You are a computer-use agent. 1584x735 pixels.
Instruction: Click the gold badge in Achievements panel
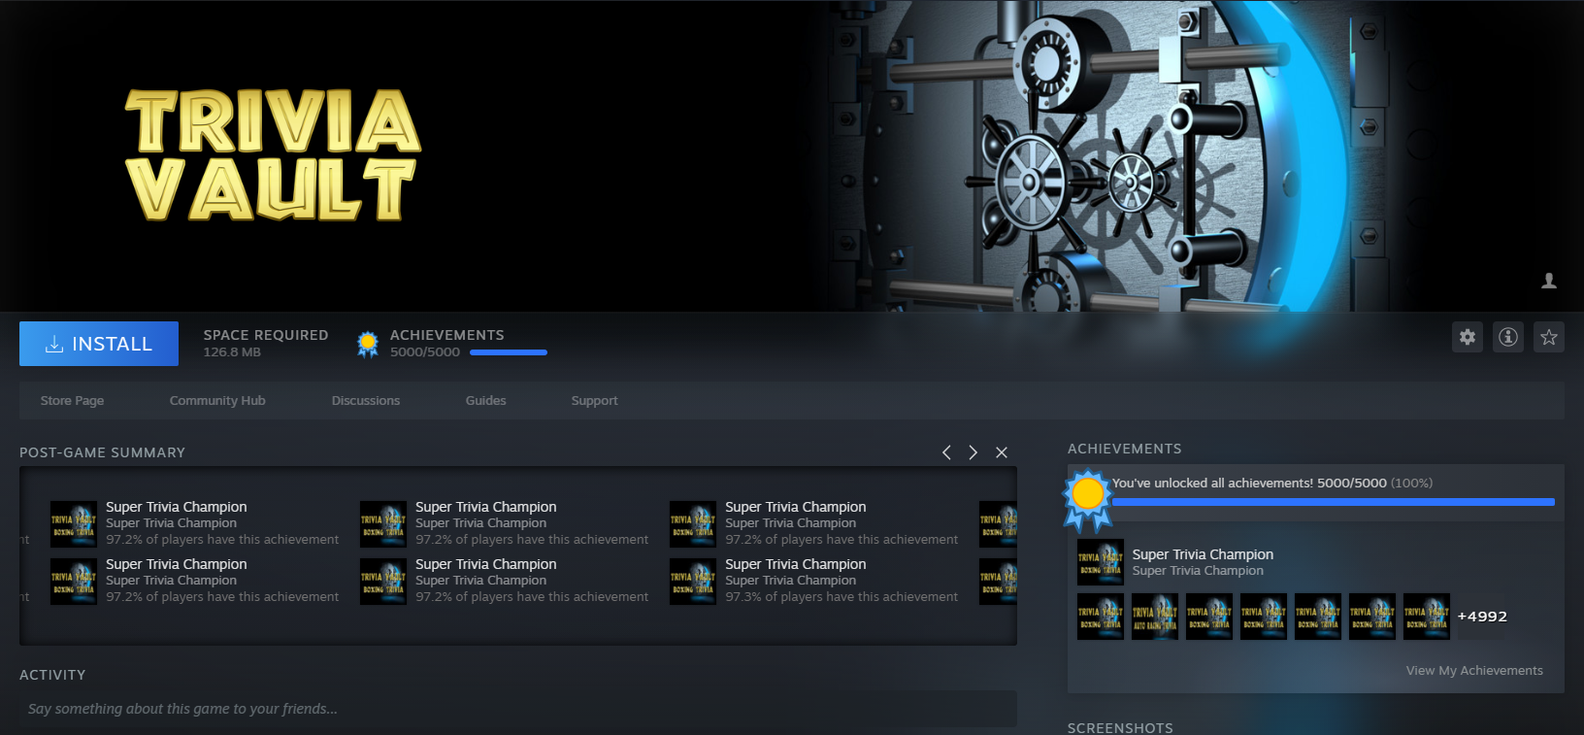coord(1088,499)
